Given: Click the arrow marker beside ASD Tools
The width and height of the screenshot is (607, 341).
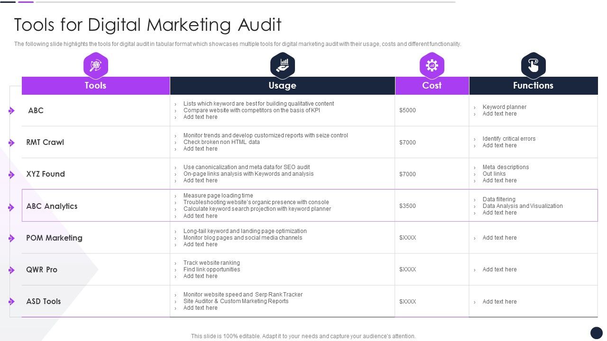Looking at the screenshot, I should point(11,301).
